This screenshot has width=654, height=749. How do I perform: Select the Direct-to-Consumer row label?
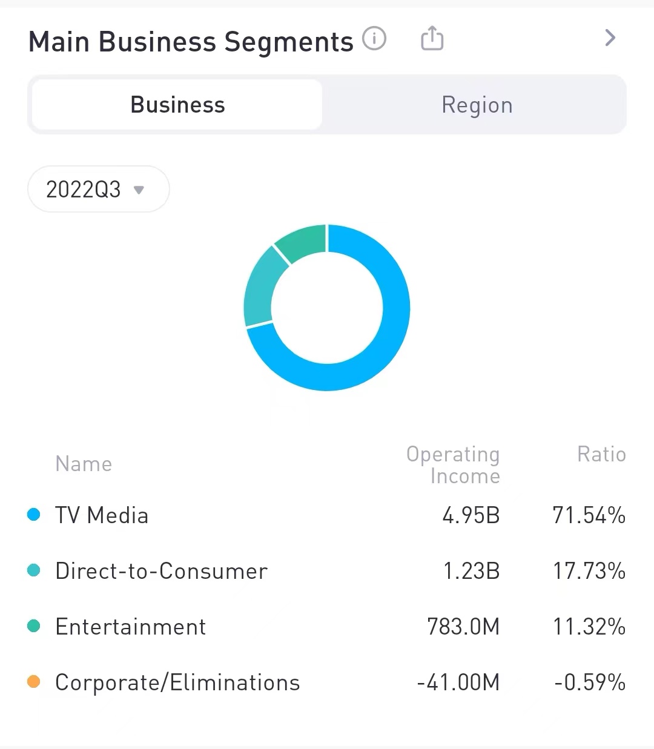(161, 571)
